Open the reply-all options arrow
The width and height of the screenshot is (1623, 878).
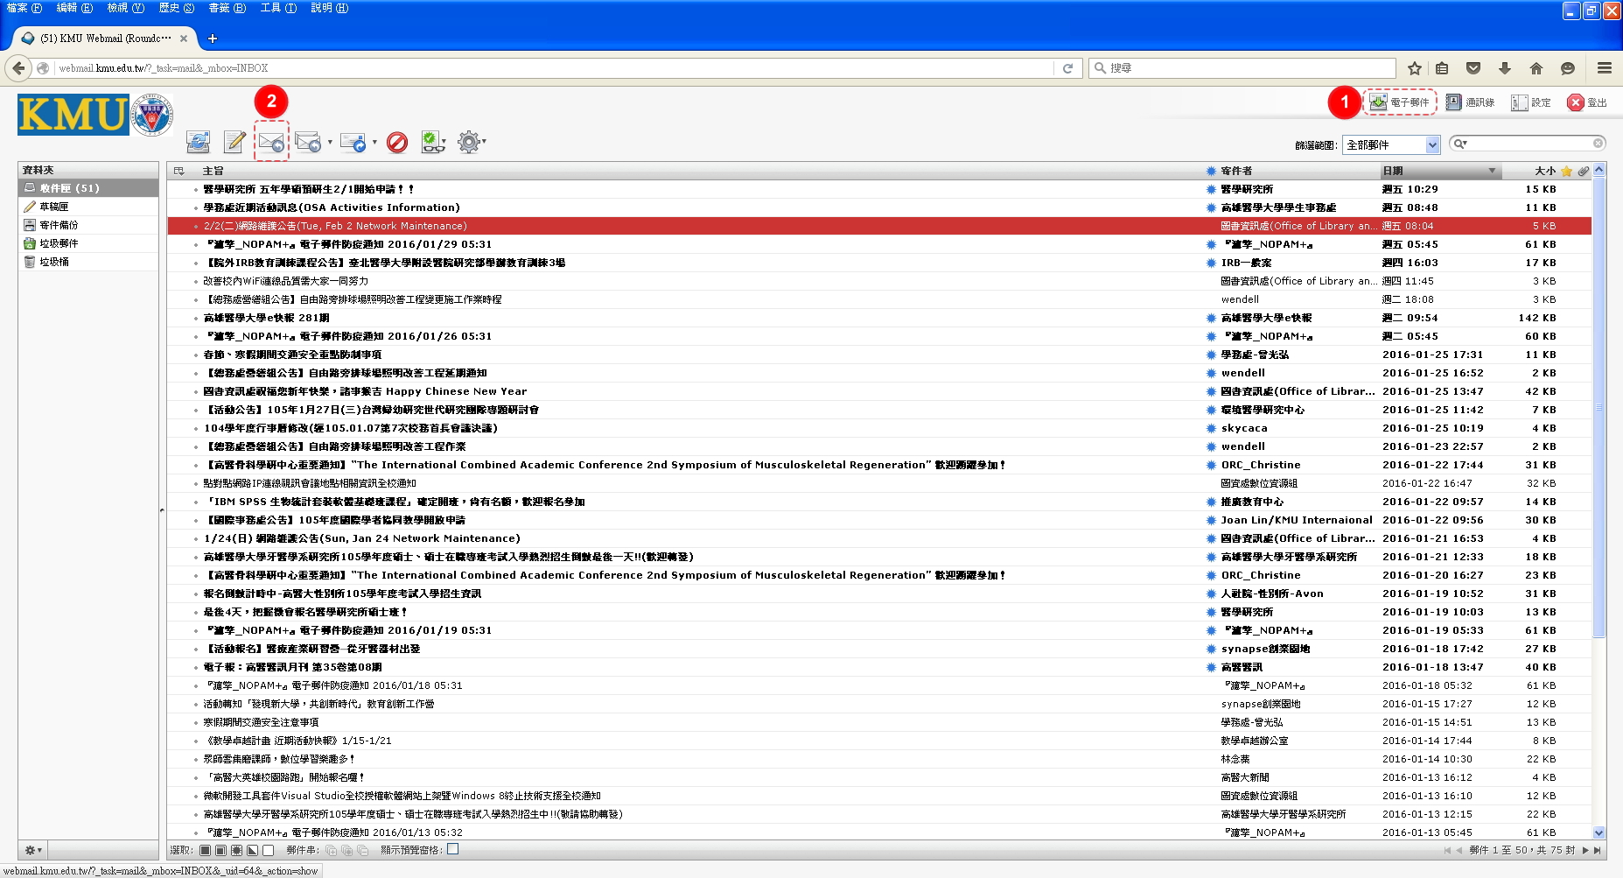coord(330,142)
